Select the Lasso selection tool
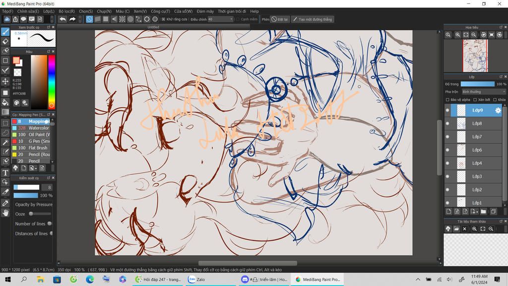The width and height of the screenshot is (508, 286). coord(5,133)
